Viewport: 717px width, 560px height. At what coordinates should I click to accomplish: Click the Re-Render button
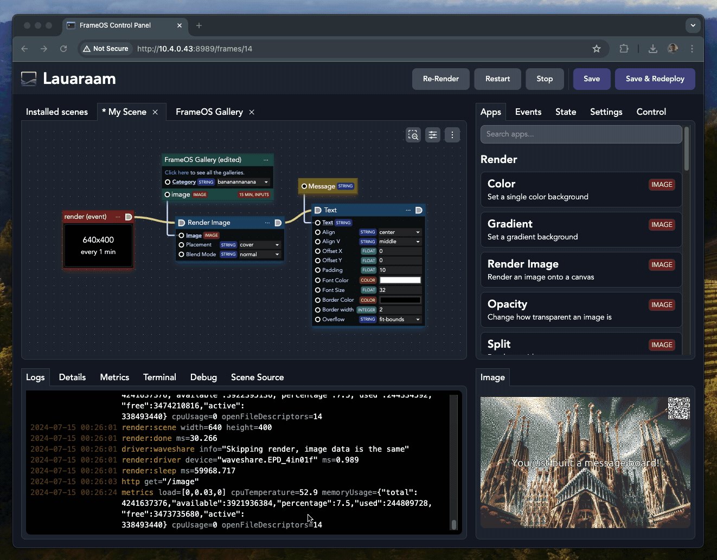tap(440, 79)
